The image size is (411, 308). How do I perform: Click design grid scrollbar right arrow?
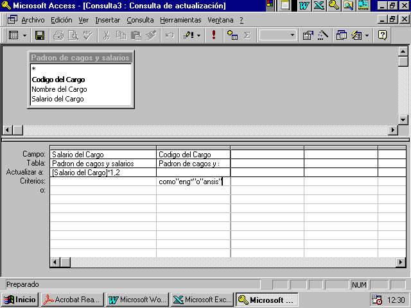tap(401, 262)
